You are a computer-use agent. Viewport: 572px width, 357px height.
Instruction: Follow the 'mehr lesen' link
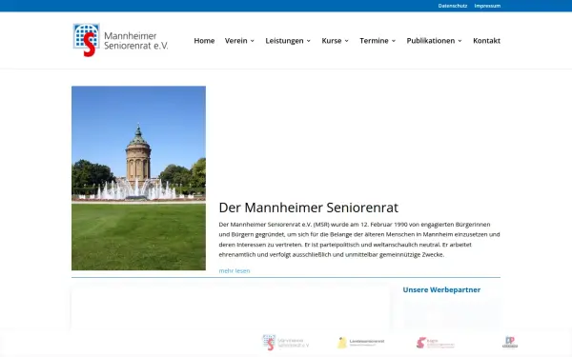click(x=235, y=270)
